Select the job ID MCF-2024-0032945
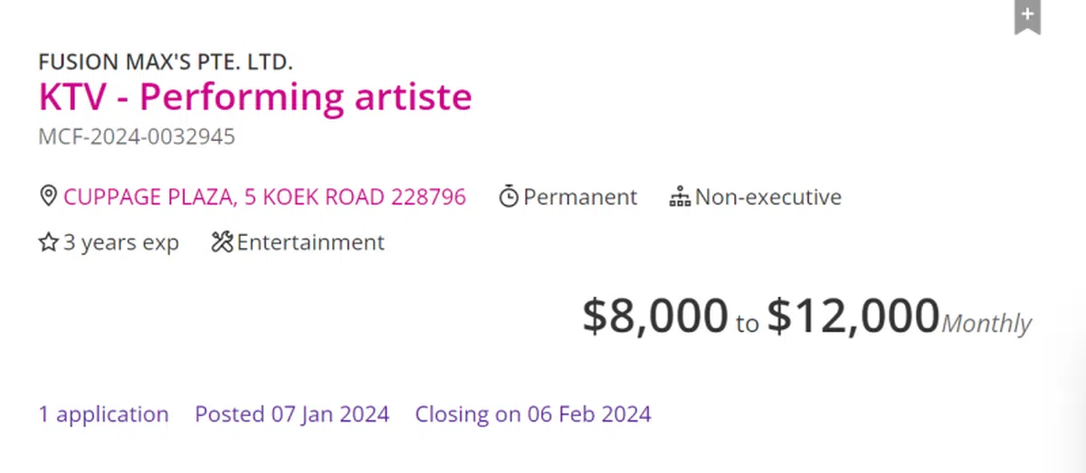 (137, 137)
